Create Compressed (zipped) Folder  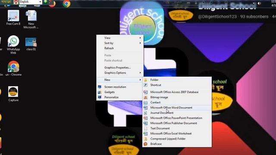[x=177, y=139]
